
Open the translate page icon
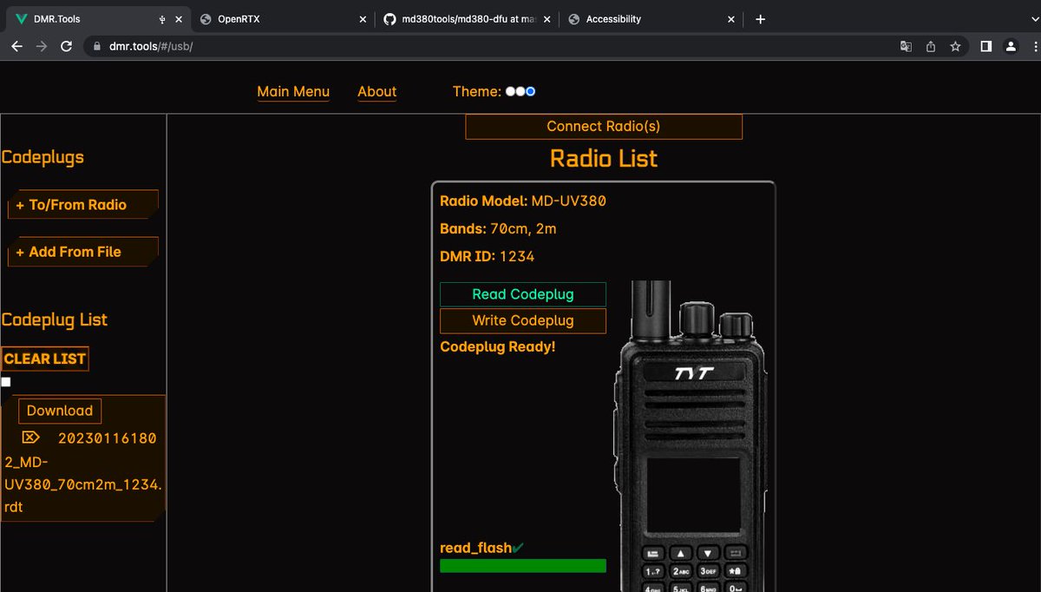[906, 46]
